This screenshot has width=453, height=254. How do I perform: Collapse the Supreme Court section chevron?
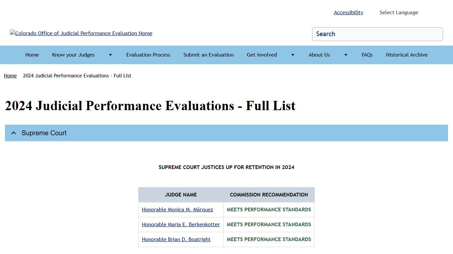(x=13, y=133)
